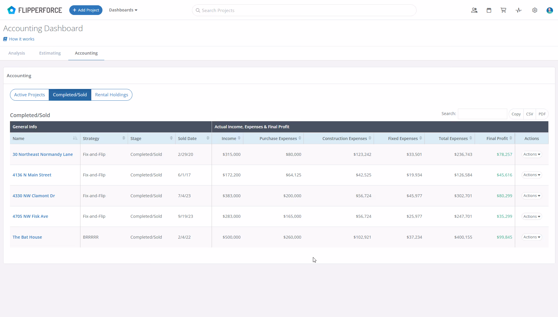Click purchase expenses $260,000

click(x=292, y=237)
